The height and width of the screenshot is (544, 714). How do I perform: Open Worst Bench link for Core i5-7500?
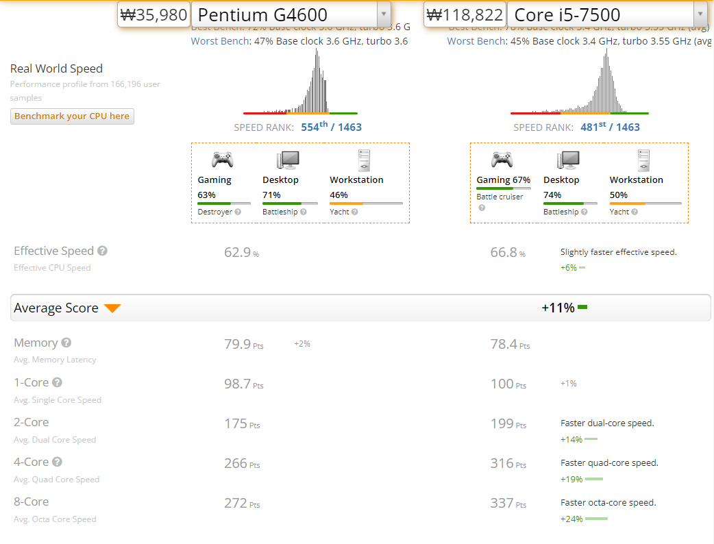(x=476, y=41)
